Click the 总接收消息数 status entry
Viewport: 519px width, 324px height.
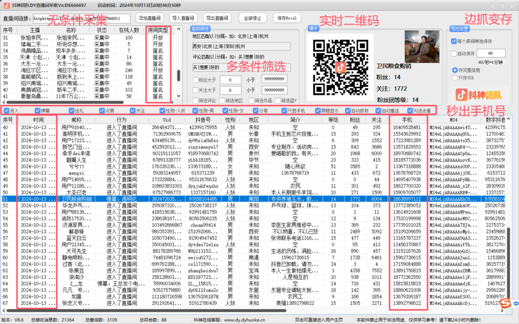pos(53,320)
